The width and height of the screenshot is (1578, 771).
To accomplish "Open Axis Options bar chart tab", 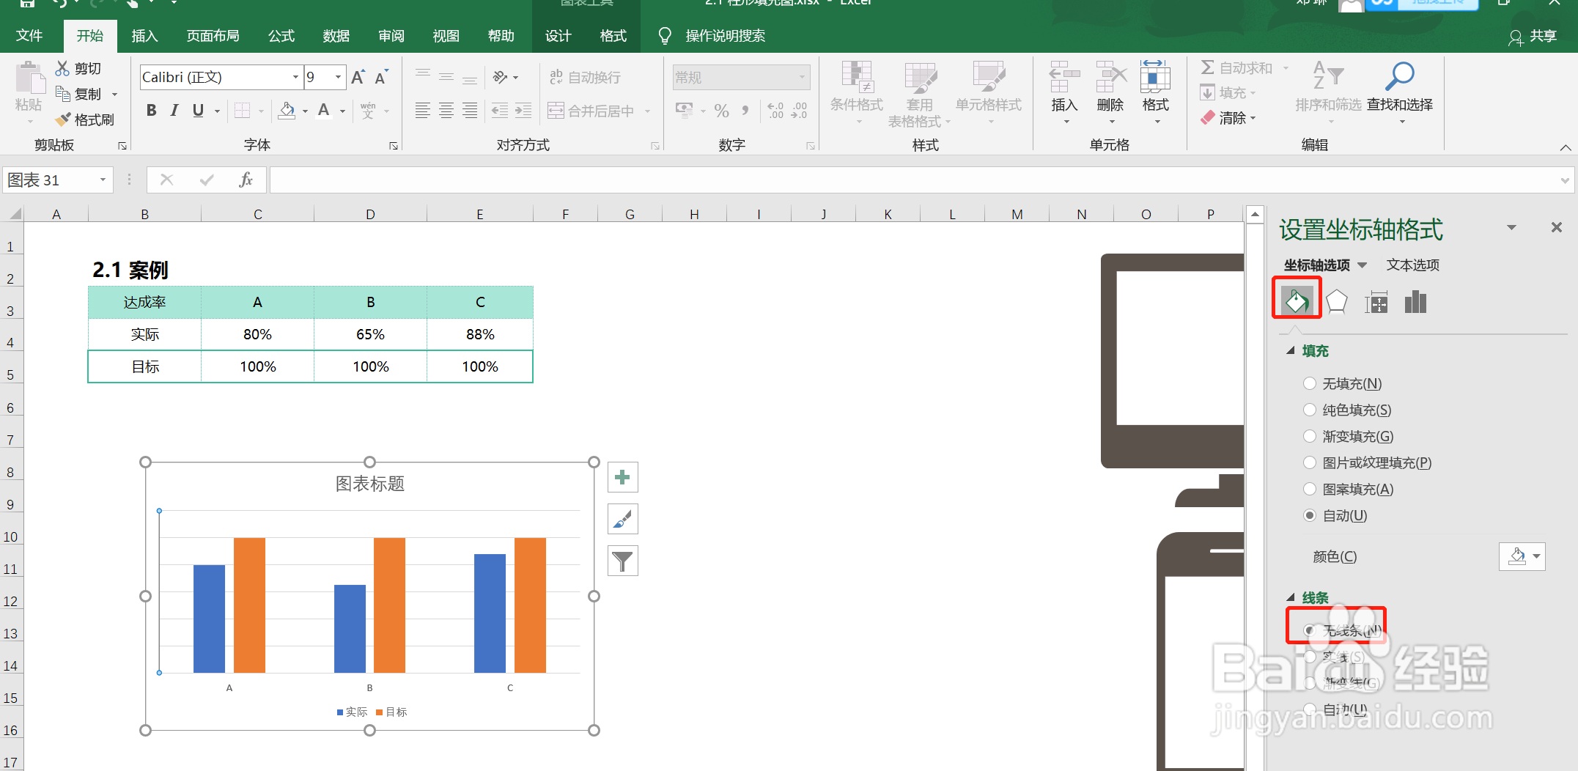I will 1416,301.
